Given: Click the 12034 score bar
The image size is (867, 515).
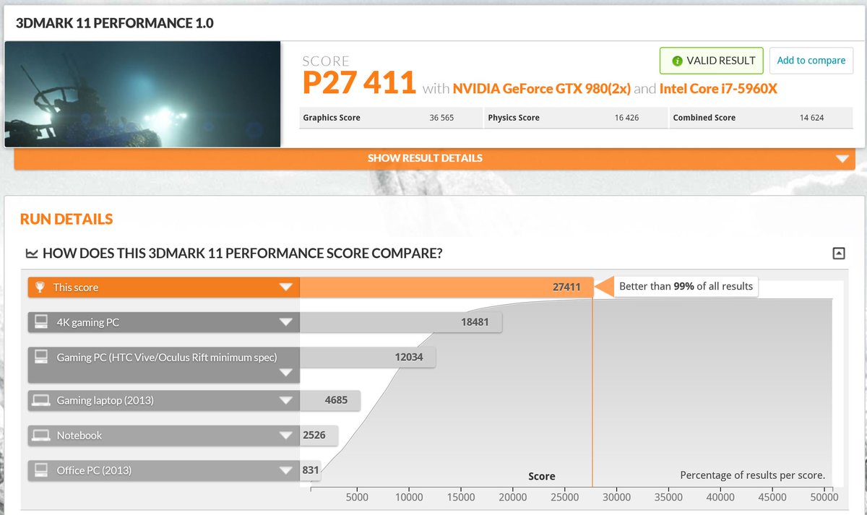Looking at the screenshot, I should (x=367, y=357).
